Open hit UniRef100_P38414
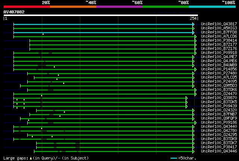 coord(219,40)
